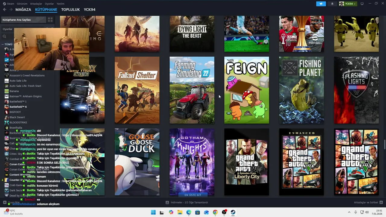The image size is (386, 217).
Task: Click the Steam taskbar icon
Action: 233,212
